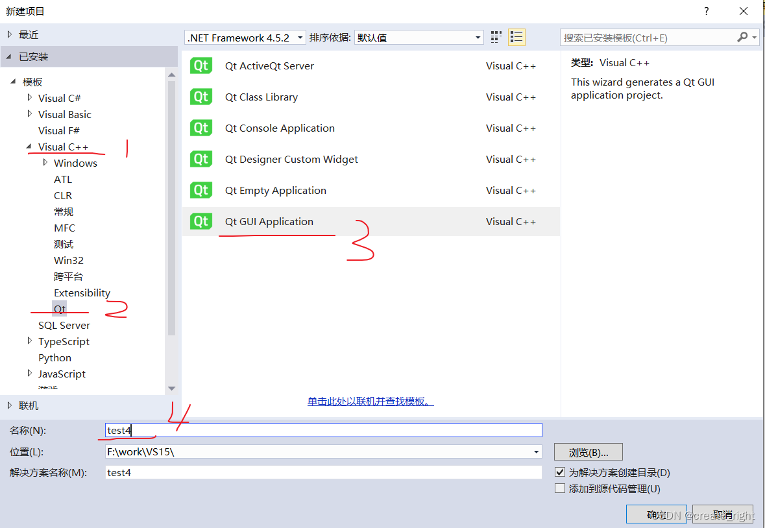
Task: Select the 测试 tree item
Action: click(x=64, y=244)
